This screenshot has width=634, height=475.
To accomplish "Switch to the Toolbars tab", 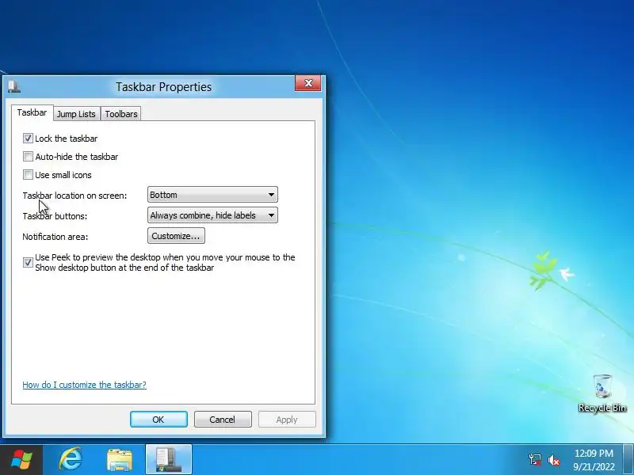I will (x=121, y=114).
